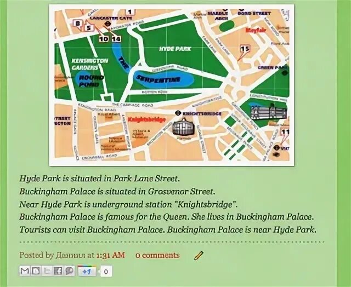Click the Knightsbridge underground station symbol
Screen dimensions: 351x287
178,113
